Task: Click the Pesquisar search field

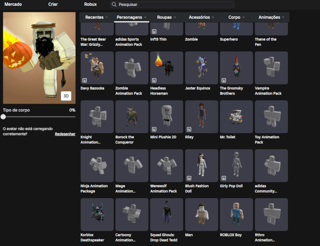Action: pos(174,4)
